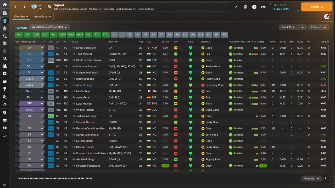Image resolution: width=335 pixels, height=188 pixels.
Task: Click the green STCL position chip
Action: pos(106,34)
